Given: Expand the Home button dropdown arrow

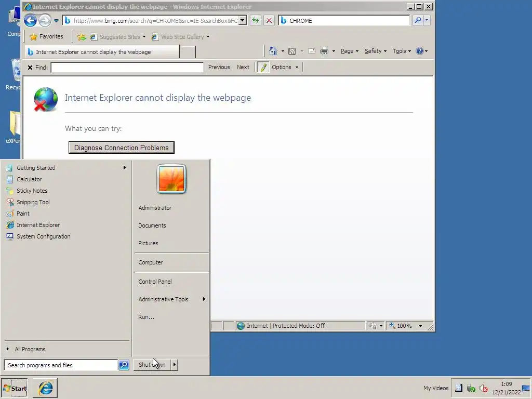Looking at the screenshot, I should click(283, 51).
